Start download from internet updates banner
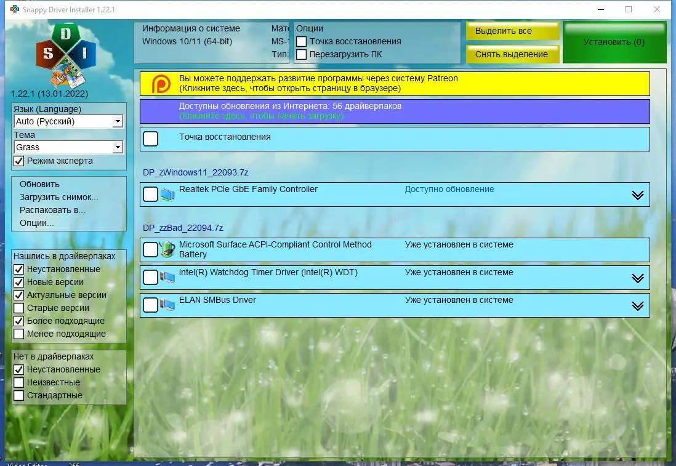This screenshot has height=466, width=676. [395, 111]
